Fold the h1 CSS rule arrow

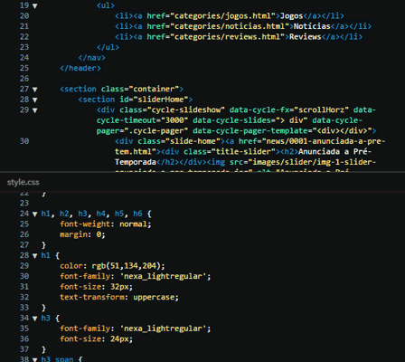point(35,256)
